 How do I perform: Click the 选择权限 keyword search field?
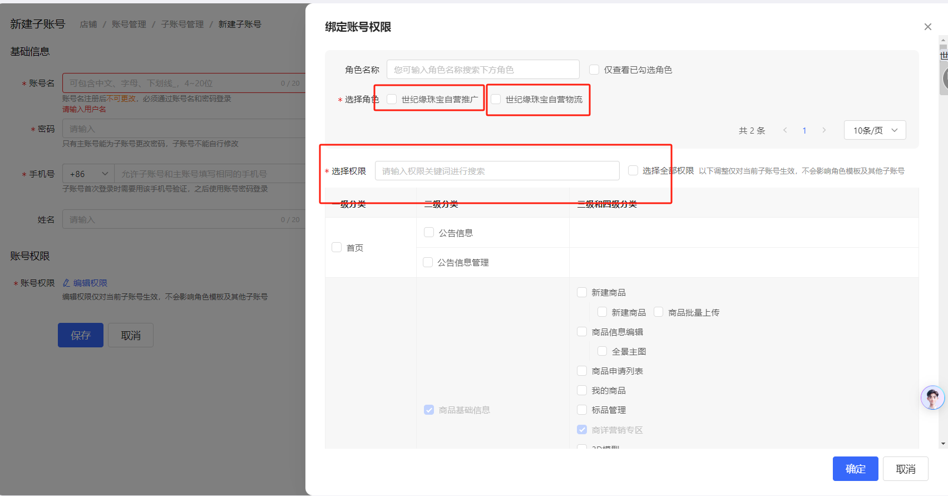pyautogui.click(x=497, y=171)
